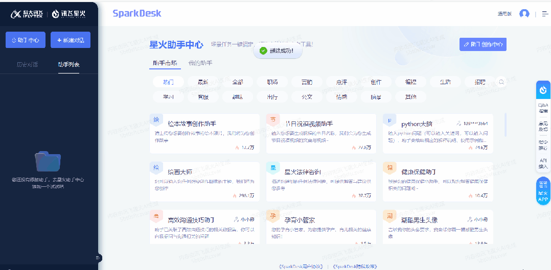
Task: Click the SparkDesk logo in header
Action: [137, 13]
